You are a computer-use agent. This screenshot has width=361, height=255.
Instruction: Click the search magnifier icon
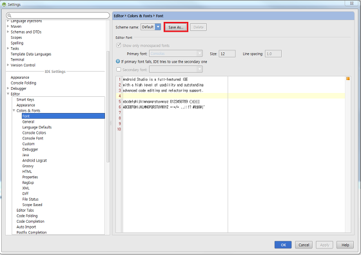pos(9,15)
